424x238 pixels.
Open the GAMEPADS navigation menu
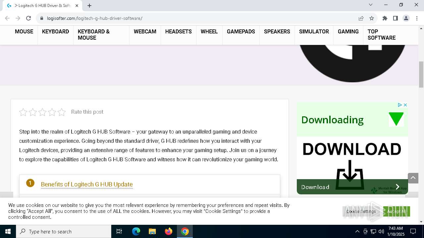(241, 32)
